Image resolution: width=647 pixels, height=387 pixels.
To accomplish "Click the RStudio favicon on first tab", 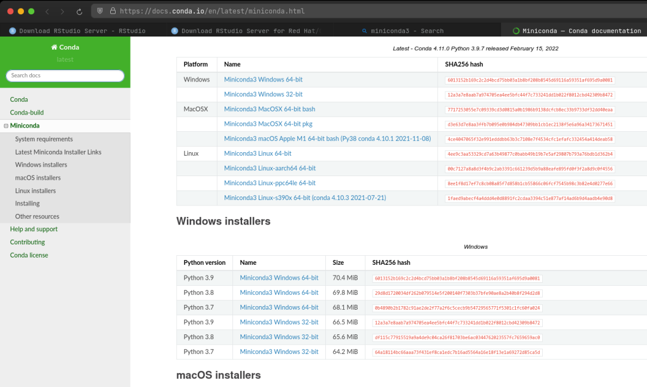I will 13,31.
